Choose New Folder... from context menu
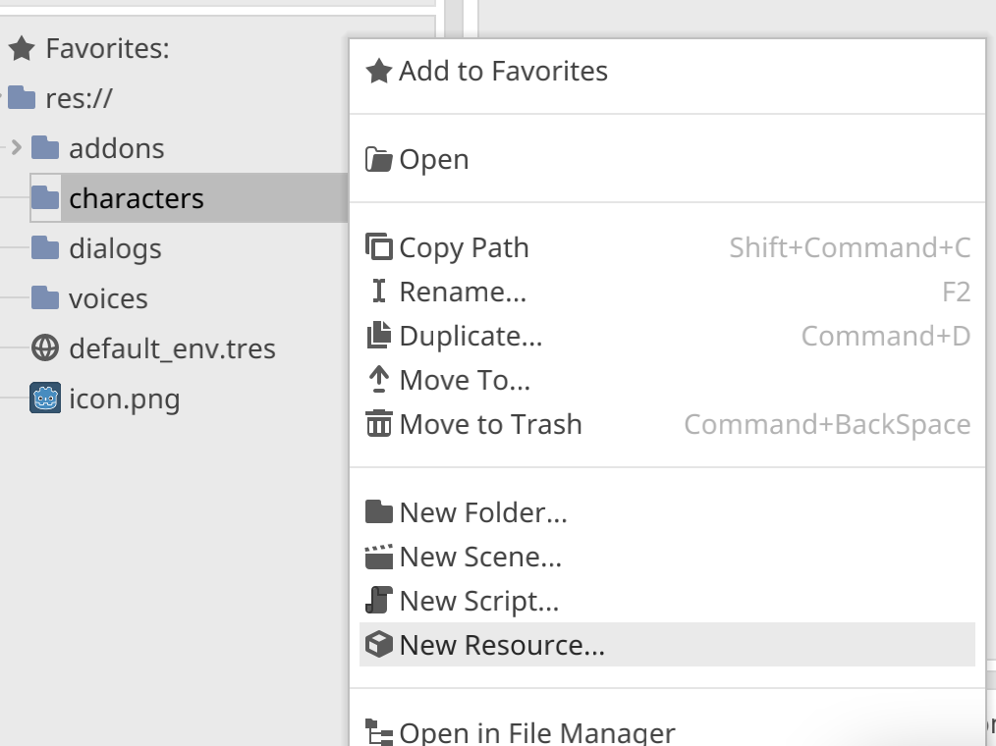Viewport: 996px width, 746px height. [x=482, y=512]
